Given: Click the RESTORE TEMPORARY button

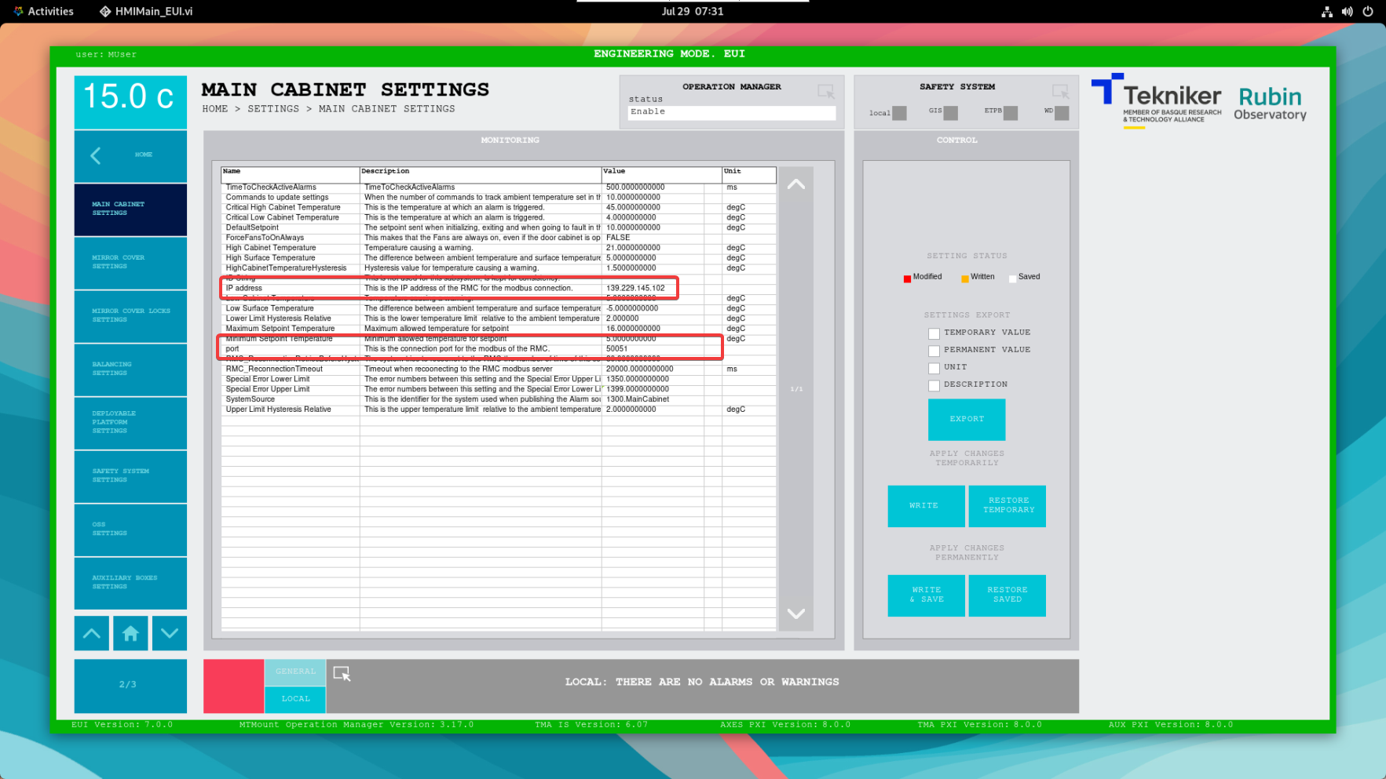Looking at the screenshot, I should tap(1007, 506).
